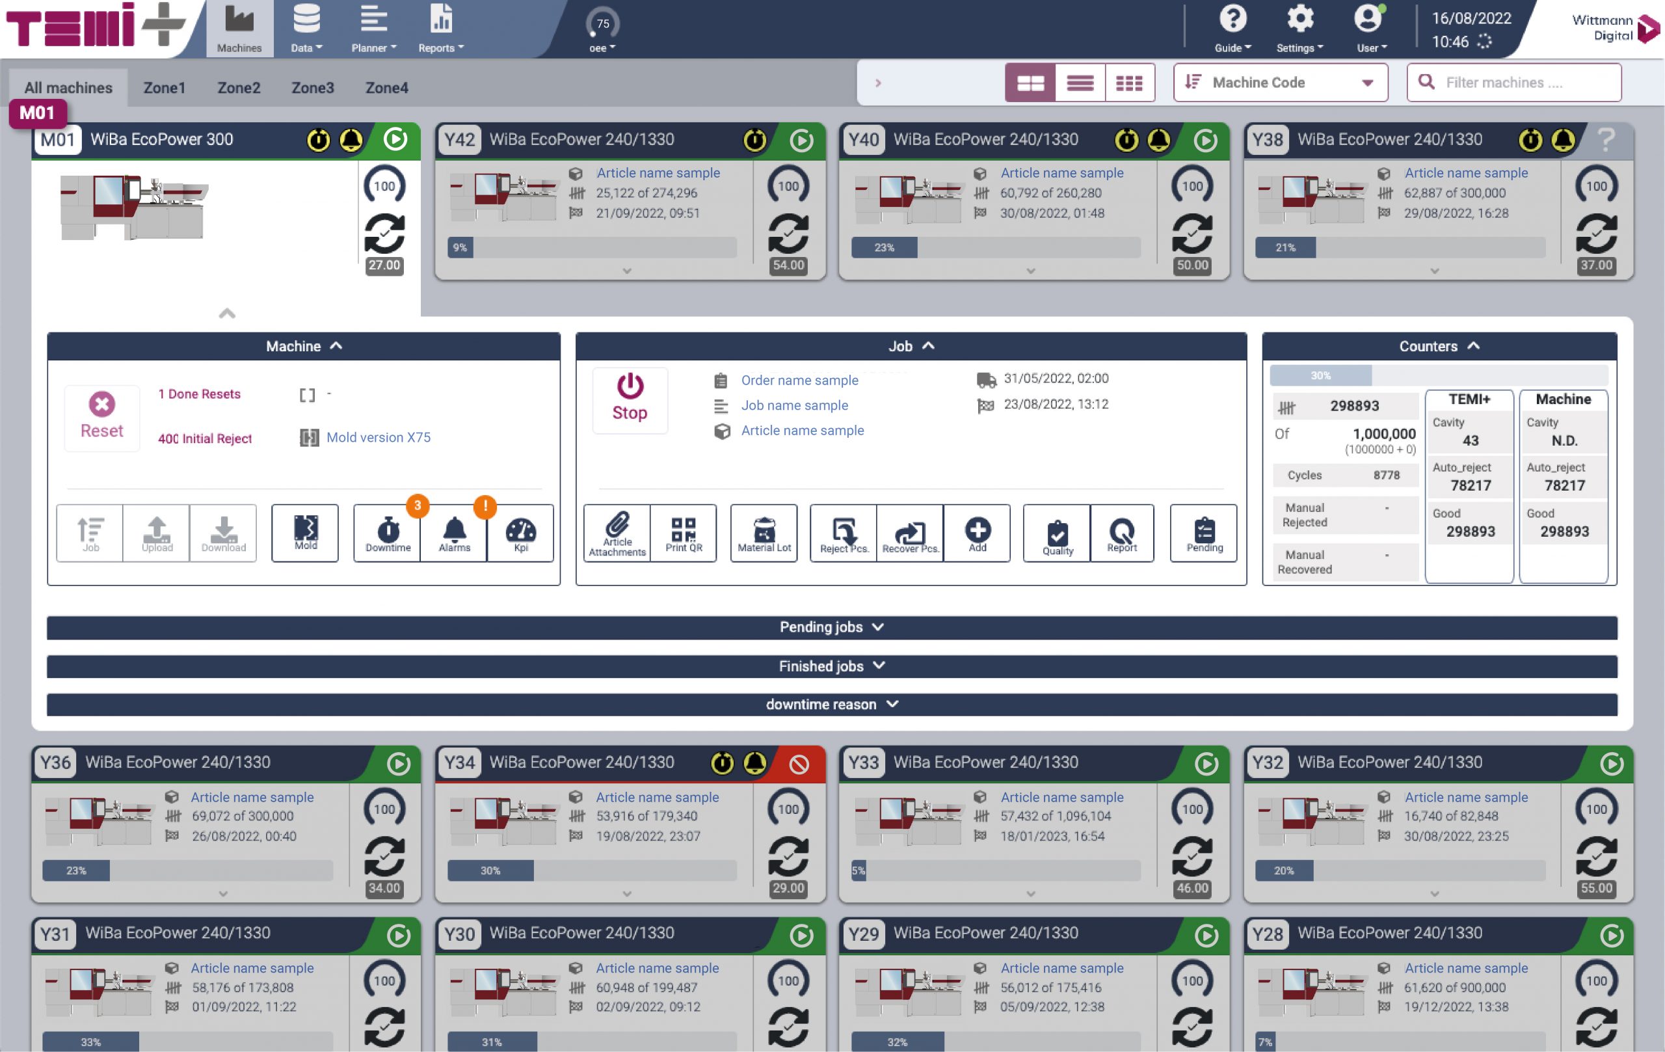
Task: Click the M01 machine thumbnail image
Action: 134,207
